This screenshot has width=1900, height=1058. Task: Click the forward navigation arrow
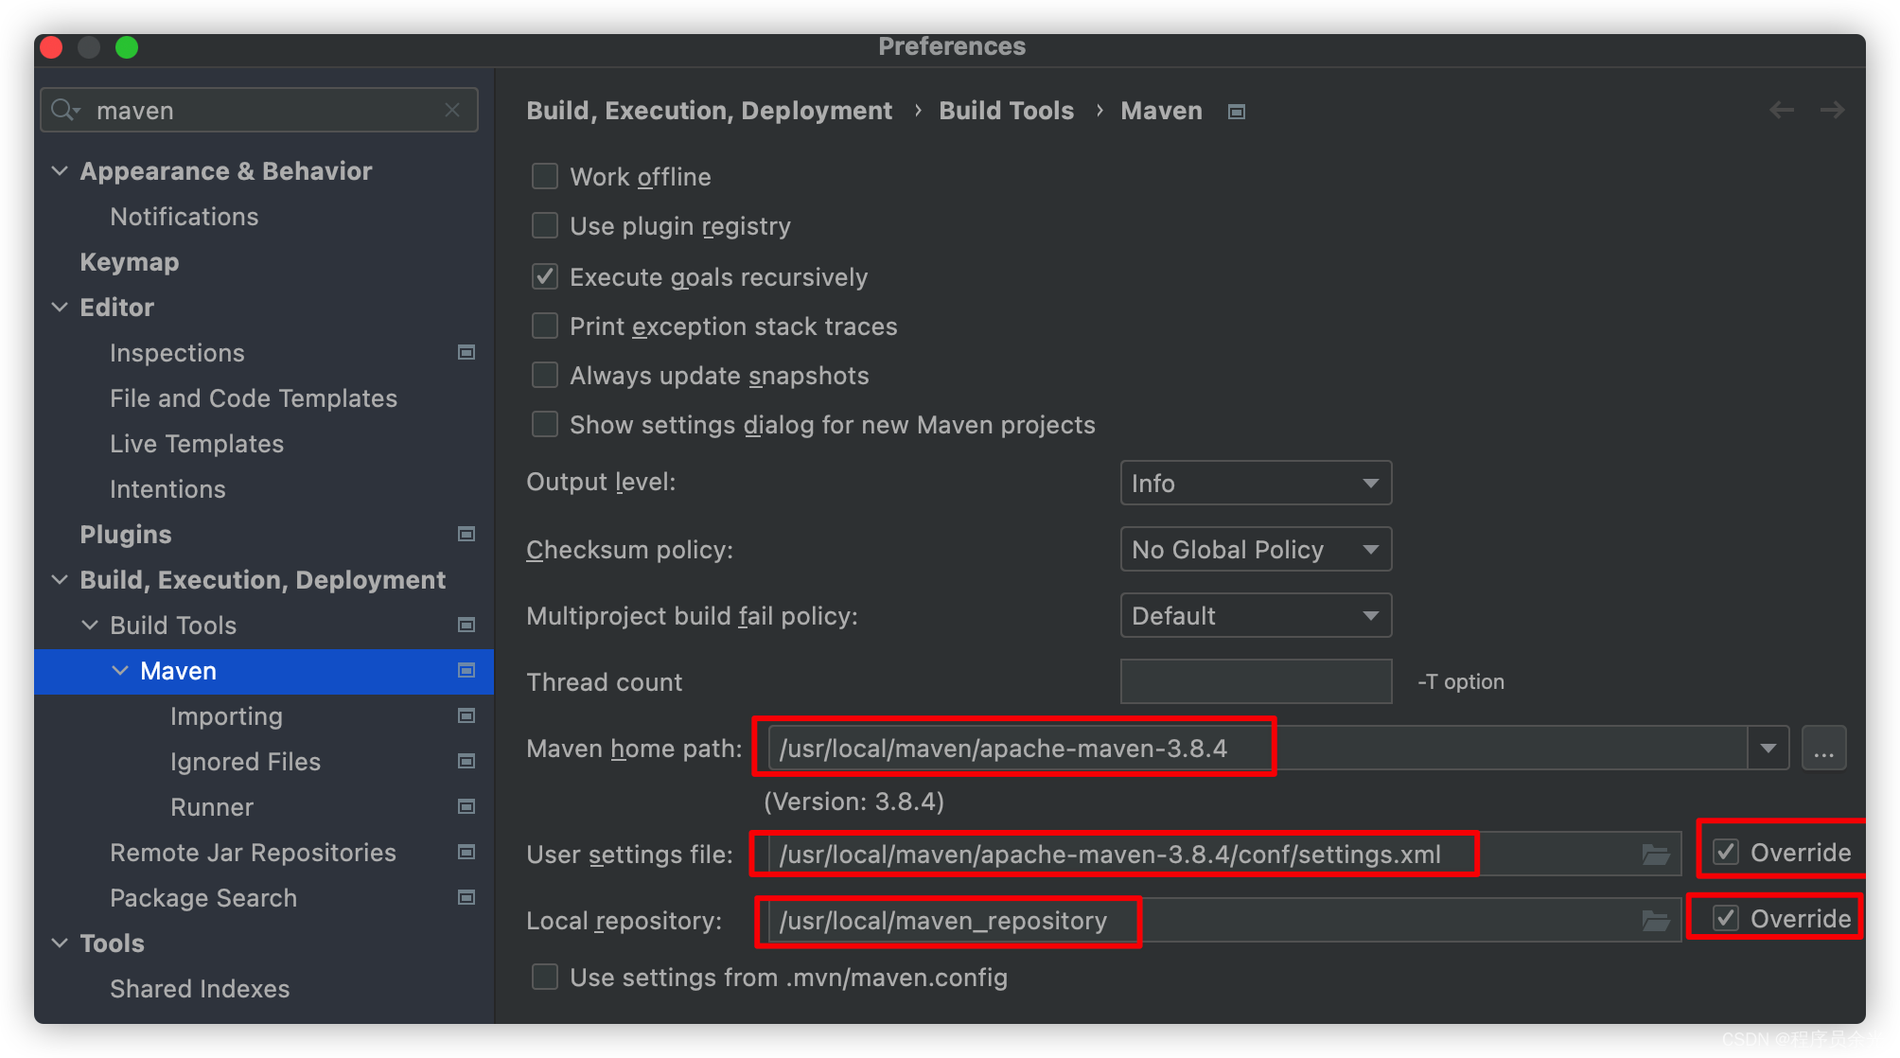1833,110
